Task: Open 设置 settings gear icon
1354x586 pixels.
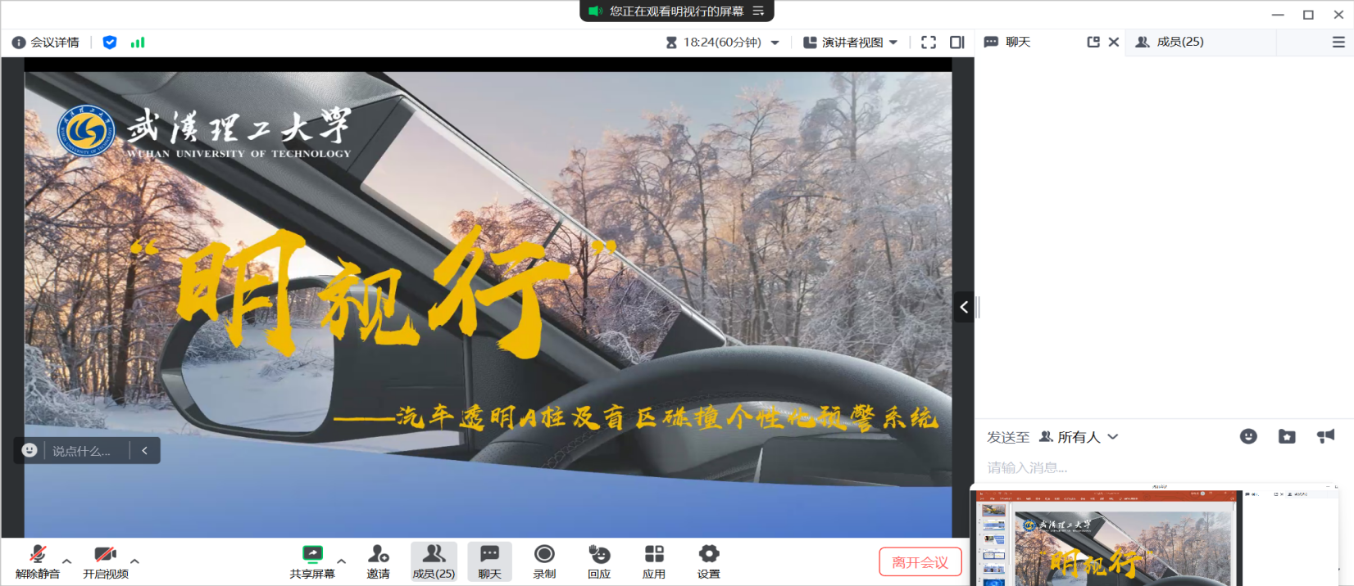Action: (x=709, y=561)
